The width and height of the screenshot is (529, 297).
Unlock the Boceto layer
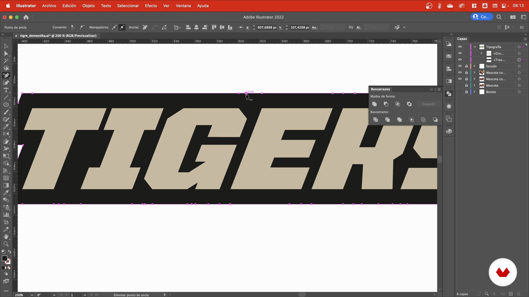tap(466, 92)
